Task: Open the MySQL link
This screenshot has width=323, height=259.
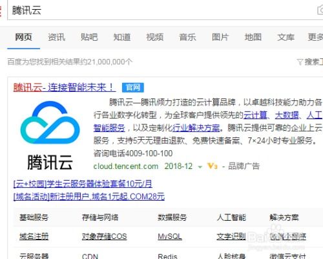Action: pos(170,236)
